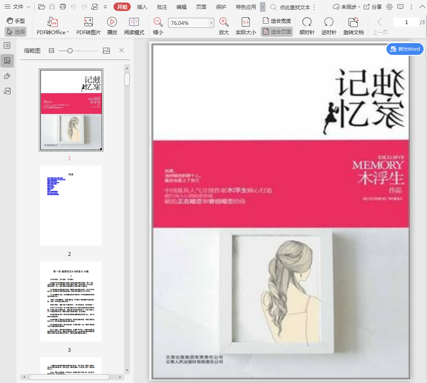Rotate page with 逆时针 icon
This screenshot has height=383, width=427.
329,22
